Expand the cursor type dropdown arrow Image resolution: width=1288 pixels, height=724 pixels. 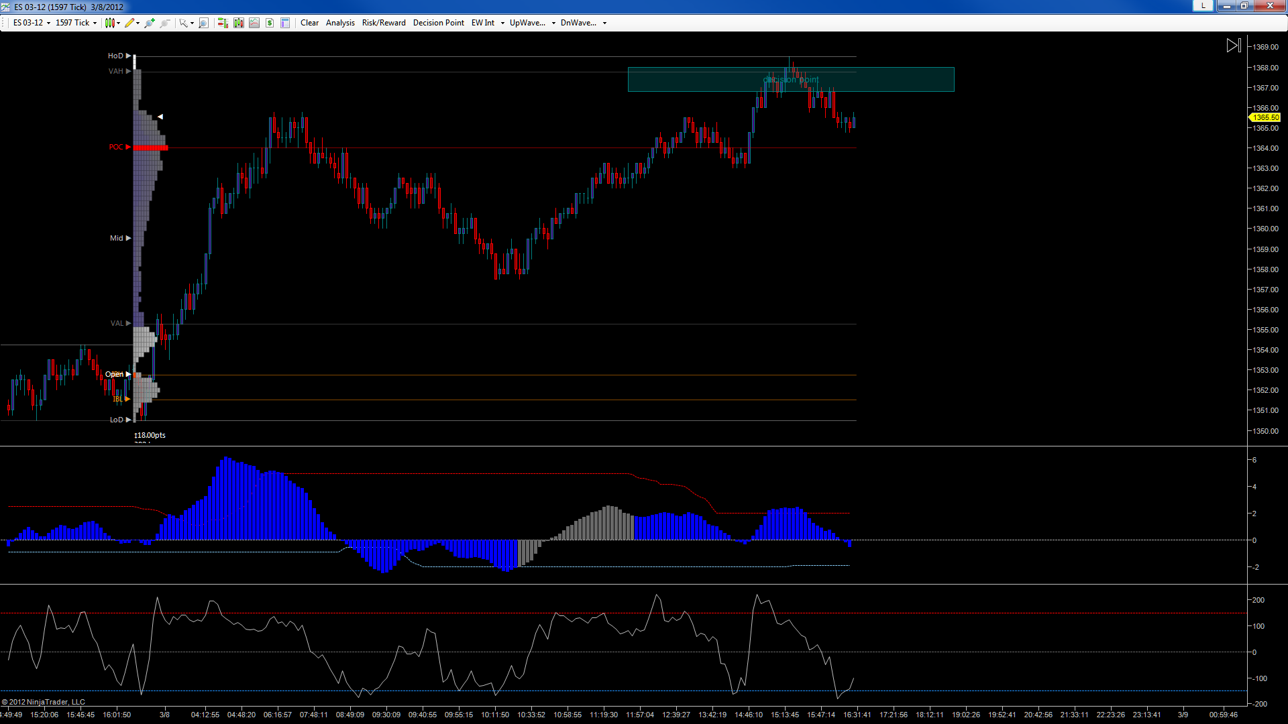[192, 23]
